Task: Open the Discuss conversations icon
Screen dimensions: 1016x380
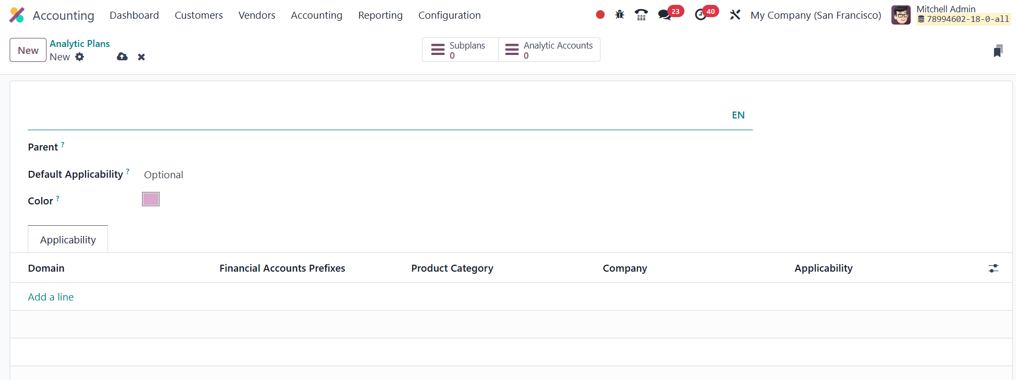Action: (665, 15)
